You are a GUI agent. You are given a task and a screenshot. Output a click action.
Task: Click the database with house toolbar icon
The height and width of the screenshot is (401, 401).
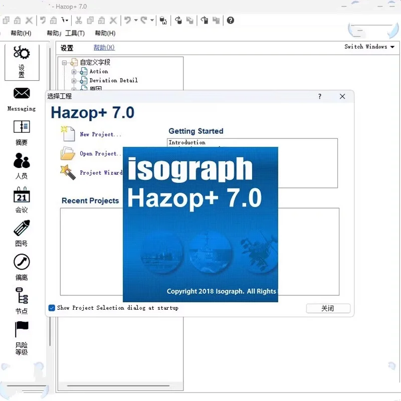pos(163,20)
